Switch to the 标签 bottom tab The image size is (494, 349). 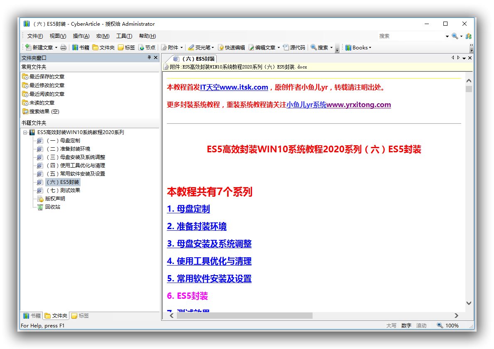pyautogui.click(x=80, y=316)
